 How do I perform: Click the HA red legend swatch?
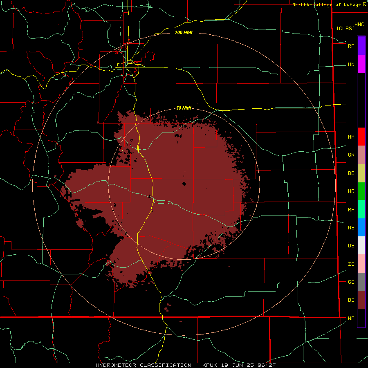[361, 137]
